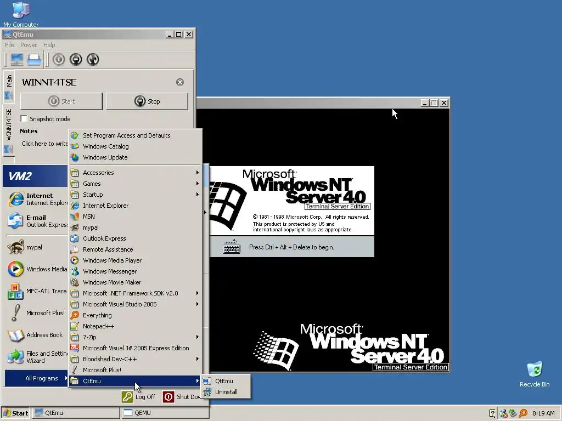
Task: Expand Microsoft .NET Framework SDK v2.0 submenu
Action: 136,294
